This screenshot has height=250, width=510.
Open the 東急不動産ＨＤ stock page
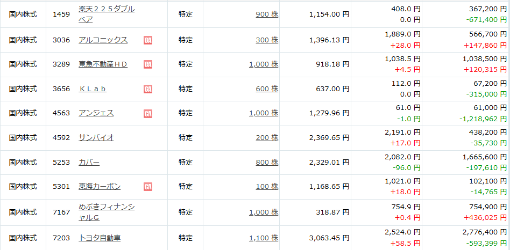click(103, 64)
